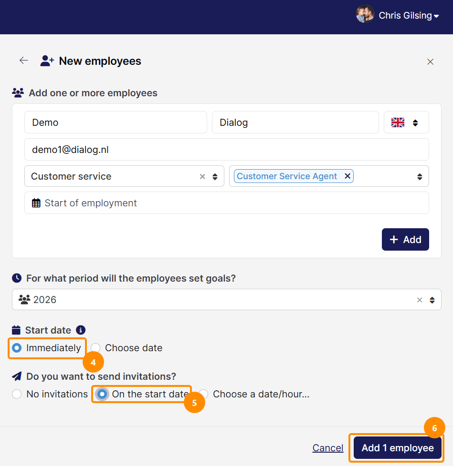
Task: Close the New employees dialog
Action: pyautogui.click(x=430, y=61)
